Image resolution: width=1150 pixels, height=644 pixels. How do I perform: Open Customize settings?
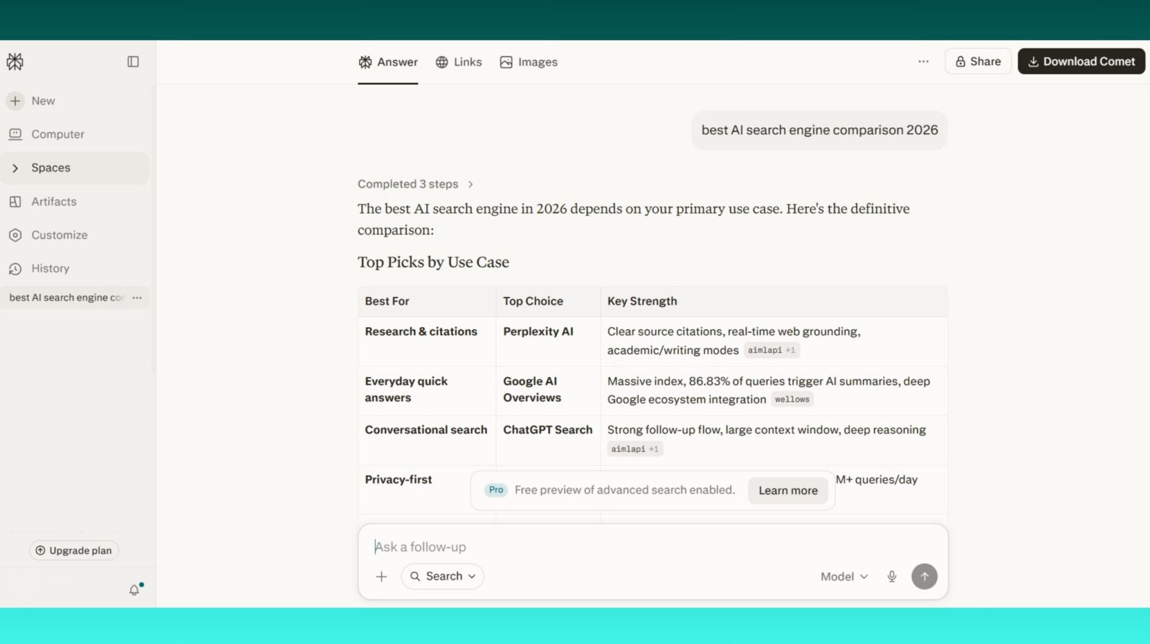coord(49,235)
